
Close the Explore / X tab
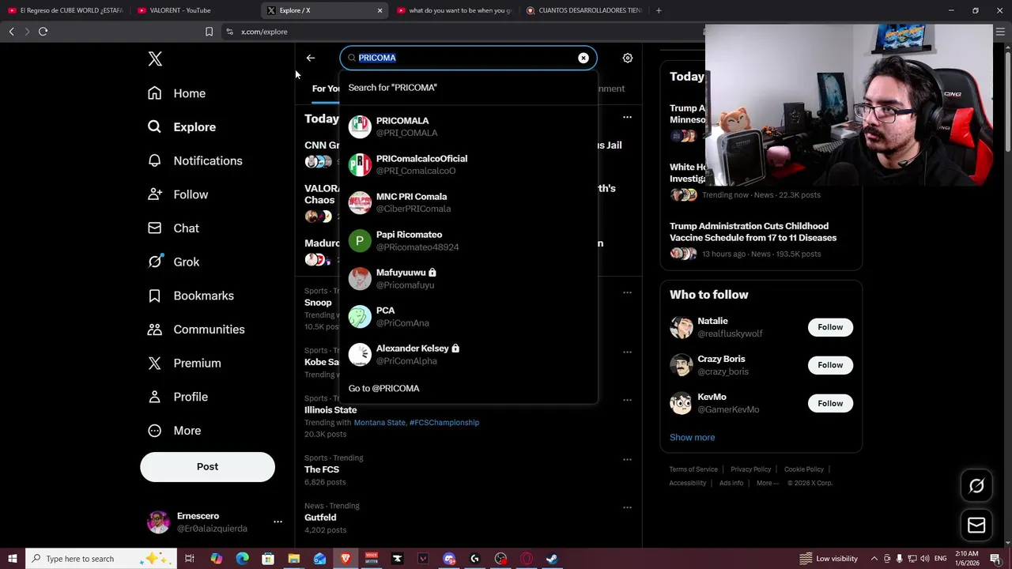(x=379, y=10)
